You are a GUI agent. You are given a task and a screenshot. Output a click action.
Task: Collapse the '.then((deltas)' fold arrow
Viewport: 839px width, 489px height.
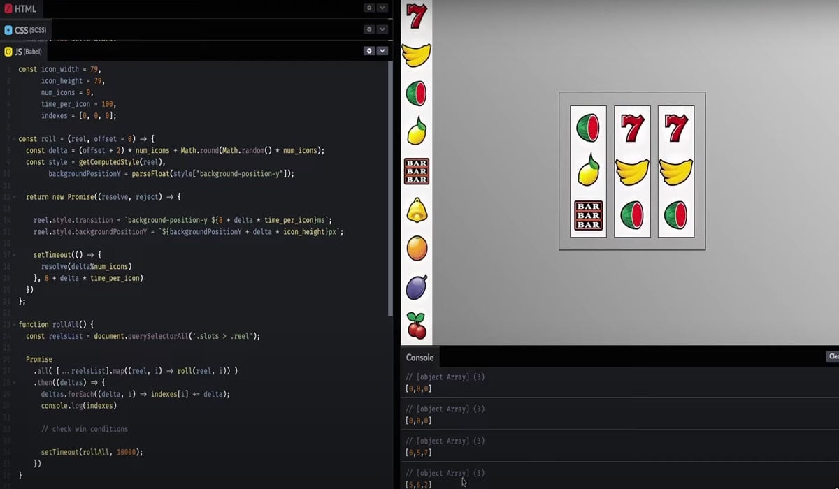click(x=13, y=382)
